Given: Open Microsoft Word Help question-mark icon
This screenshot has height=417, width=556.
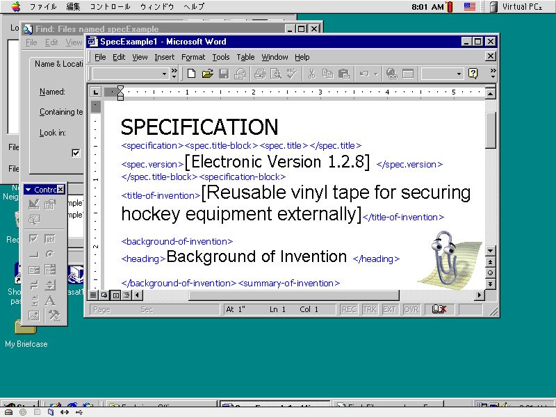Looking at the screenshot, I should 473,74.
